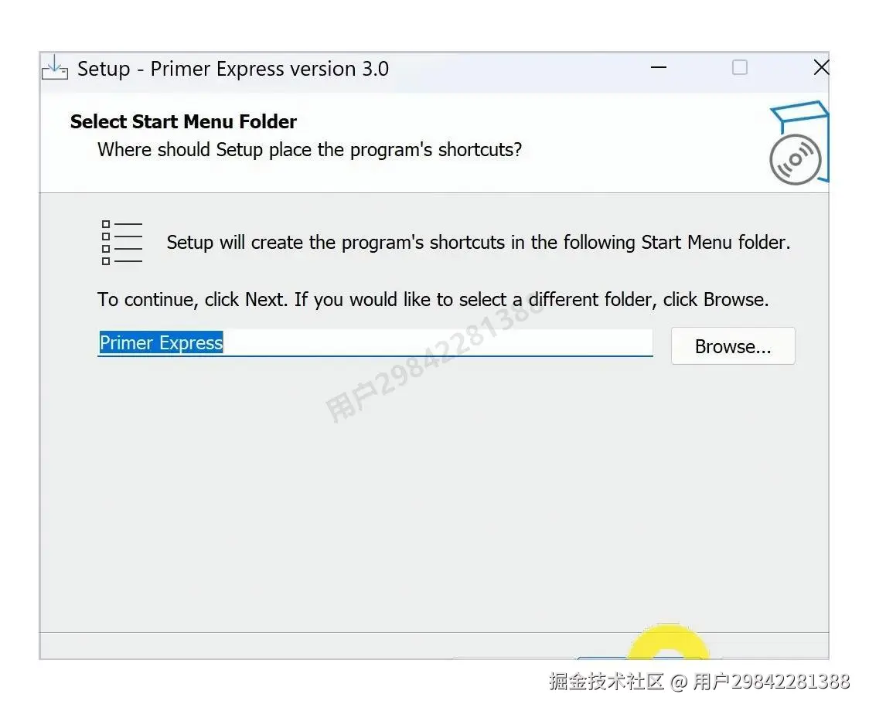
Task: Click inside the Start Menu folder field
Action: pyautogui.click(x=375, y=343)
